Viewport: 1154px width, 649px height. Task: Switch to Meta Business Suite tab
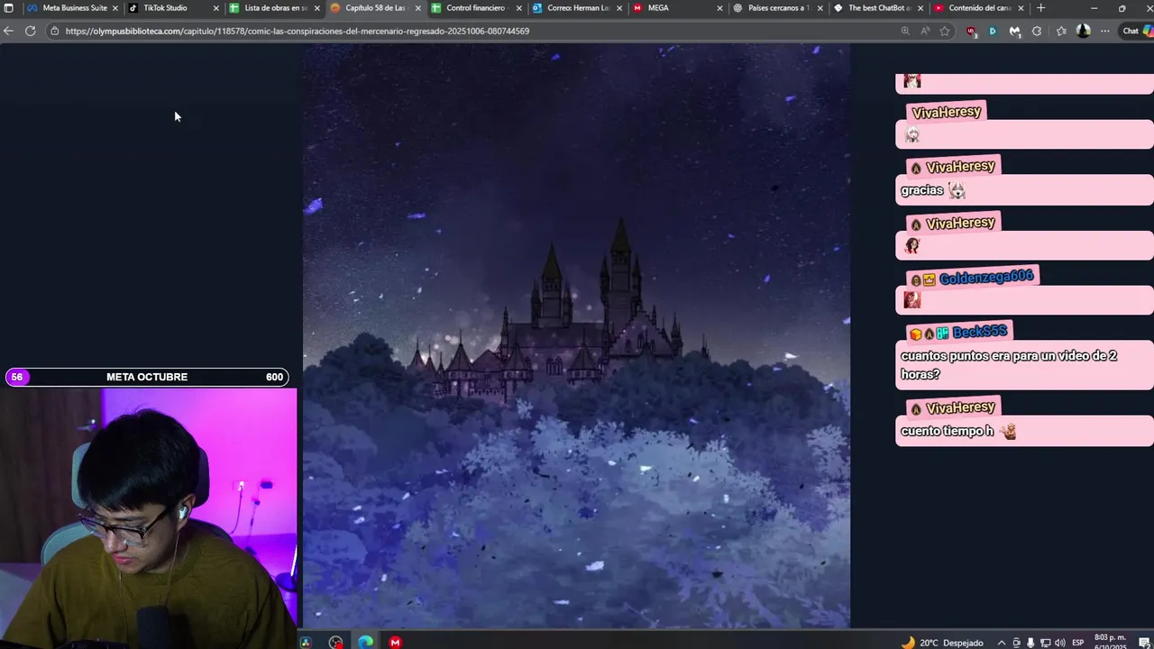click(74, 8)
